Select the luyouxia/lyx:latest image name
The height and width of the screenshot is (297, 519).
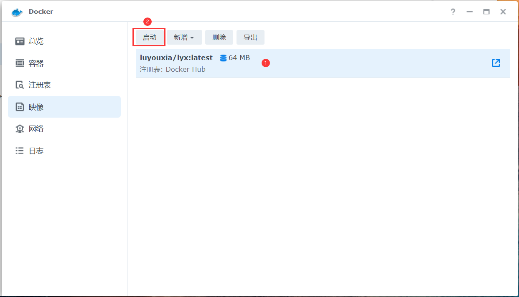(176, 58)
